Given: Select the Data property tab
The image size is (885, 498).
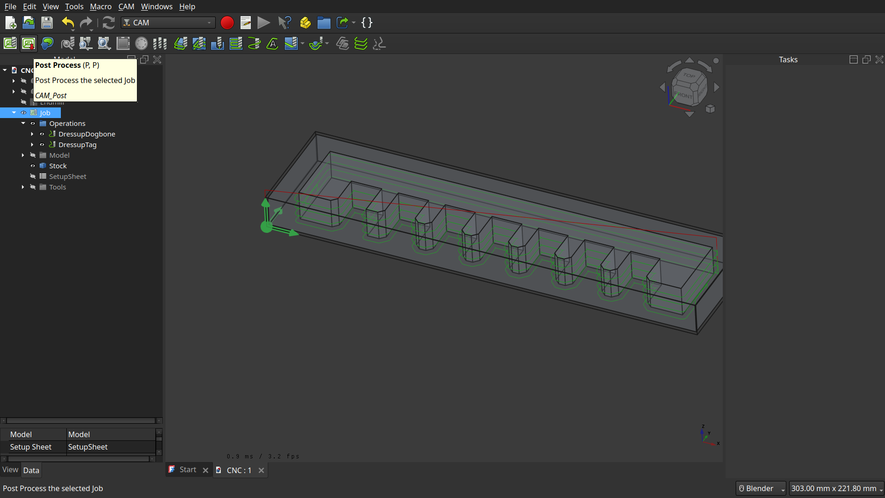Looking at the screenshot, I should (31, 470).
